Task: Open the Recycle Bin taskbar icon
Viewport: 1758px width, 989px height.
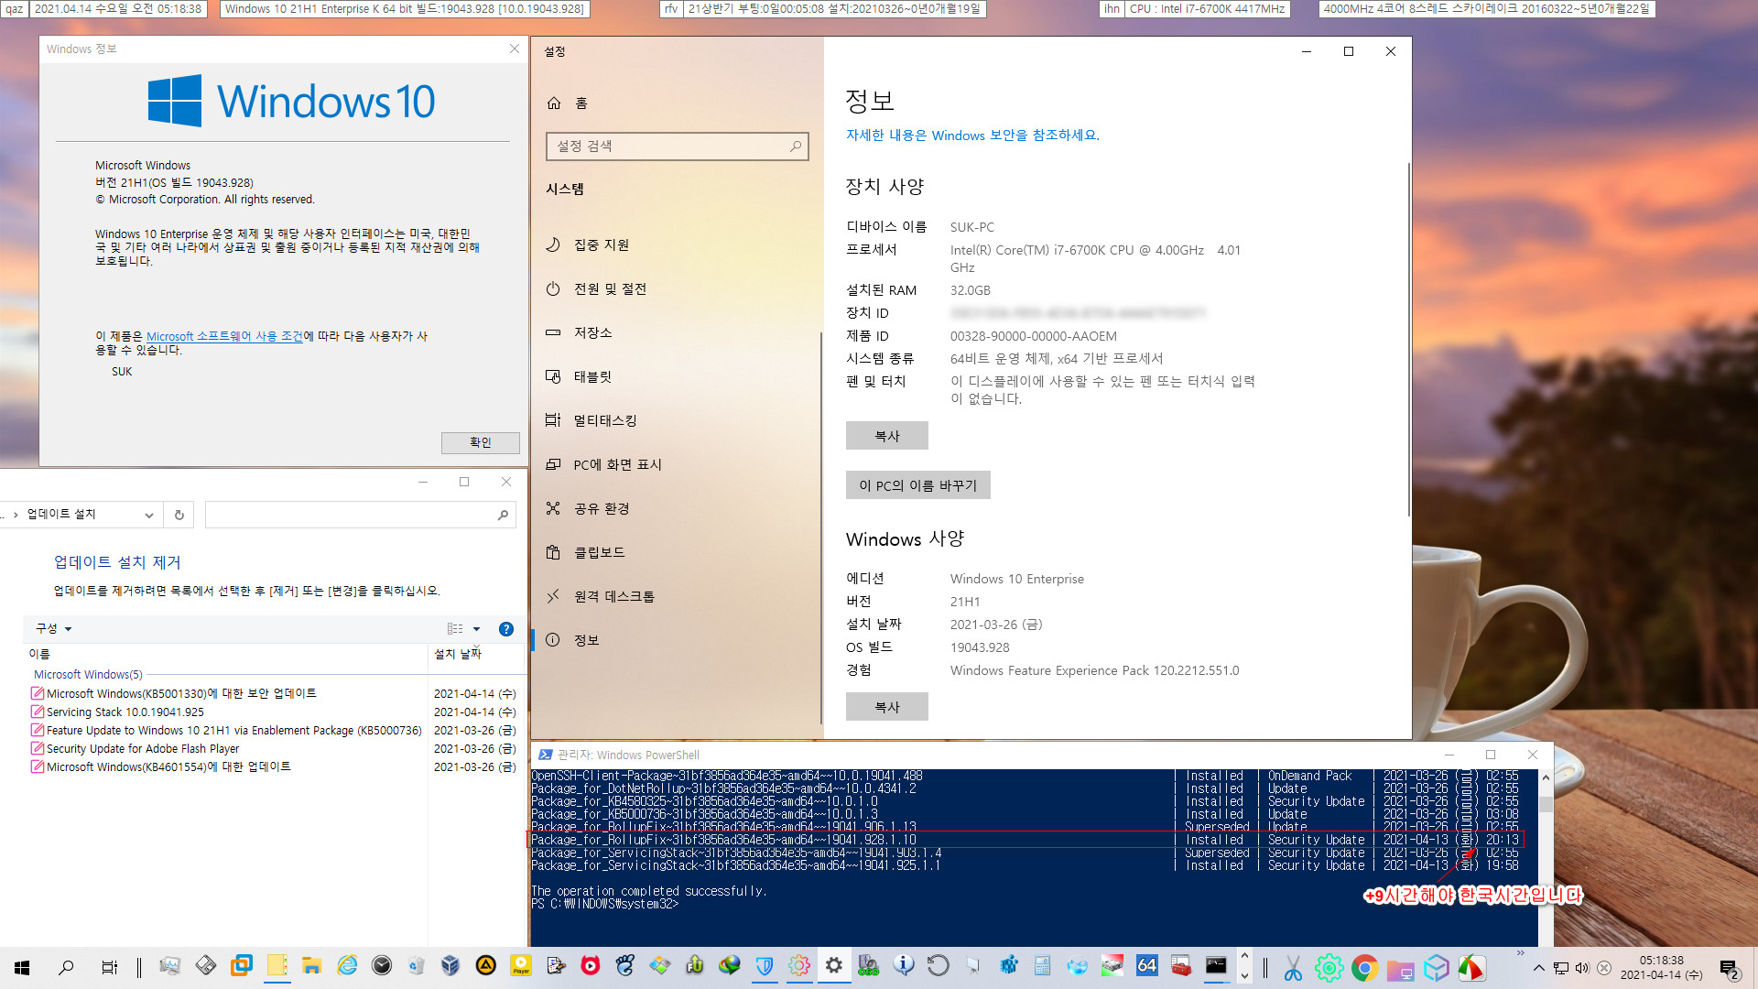Action: 417,965
